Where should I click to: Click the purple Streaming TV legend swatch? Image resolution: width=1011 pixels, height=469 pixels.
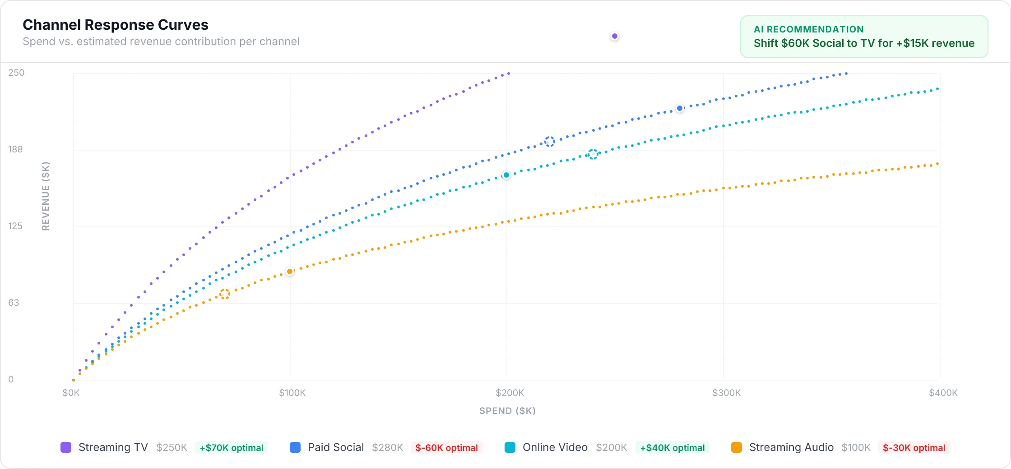(66, 447)
